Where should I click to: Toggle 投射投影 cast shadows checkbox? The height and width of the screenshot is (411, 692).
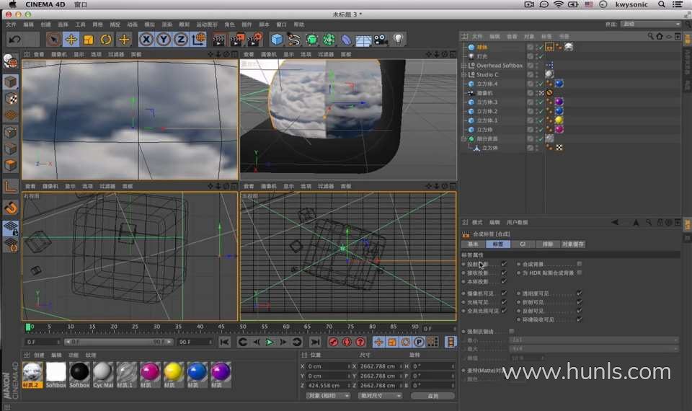tap(504, 264)
